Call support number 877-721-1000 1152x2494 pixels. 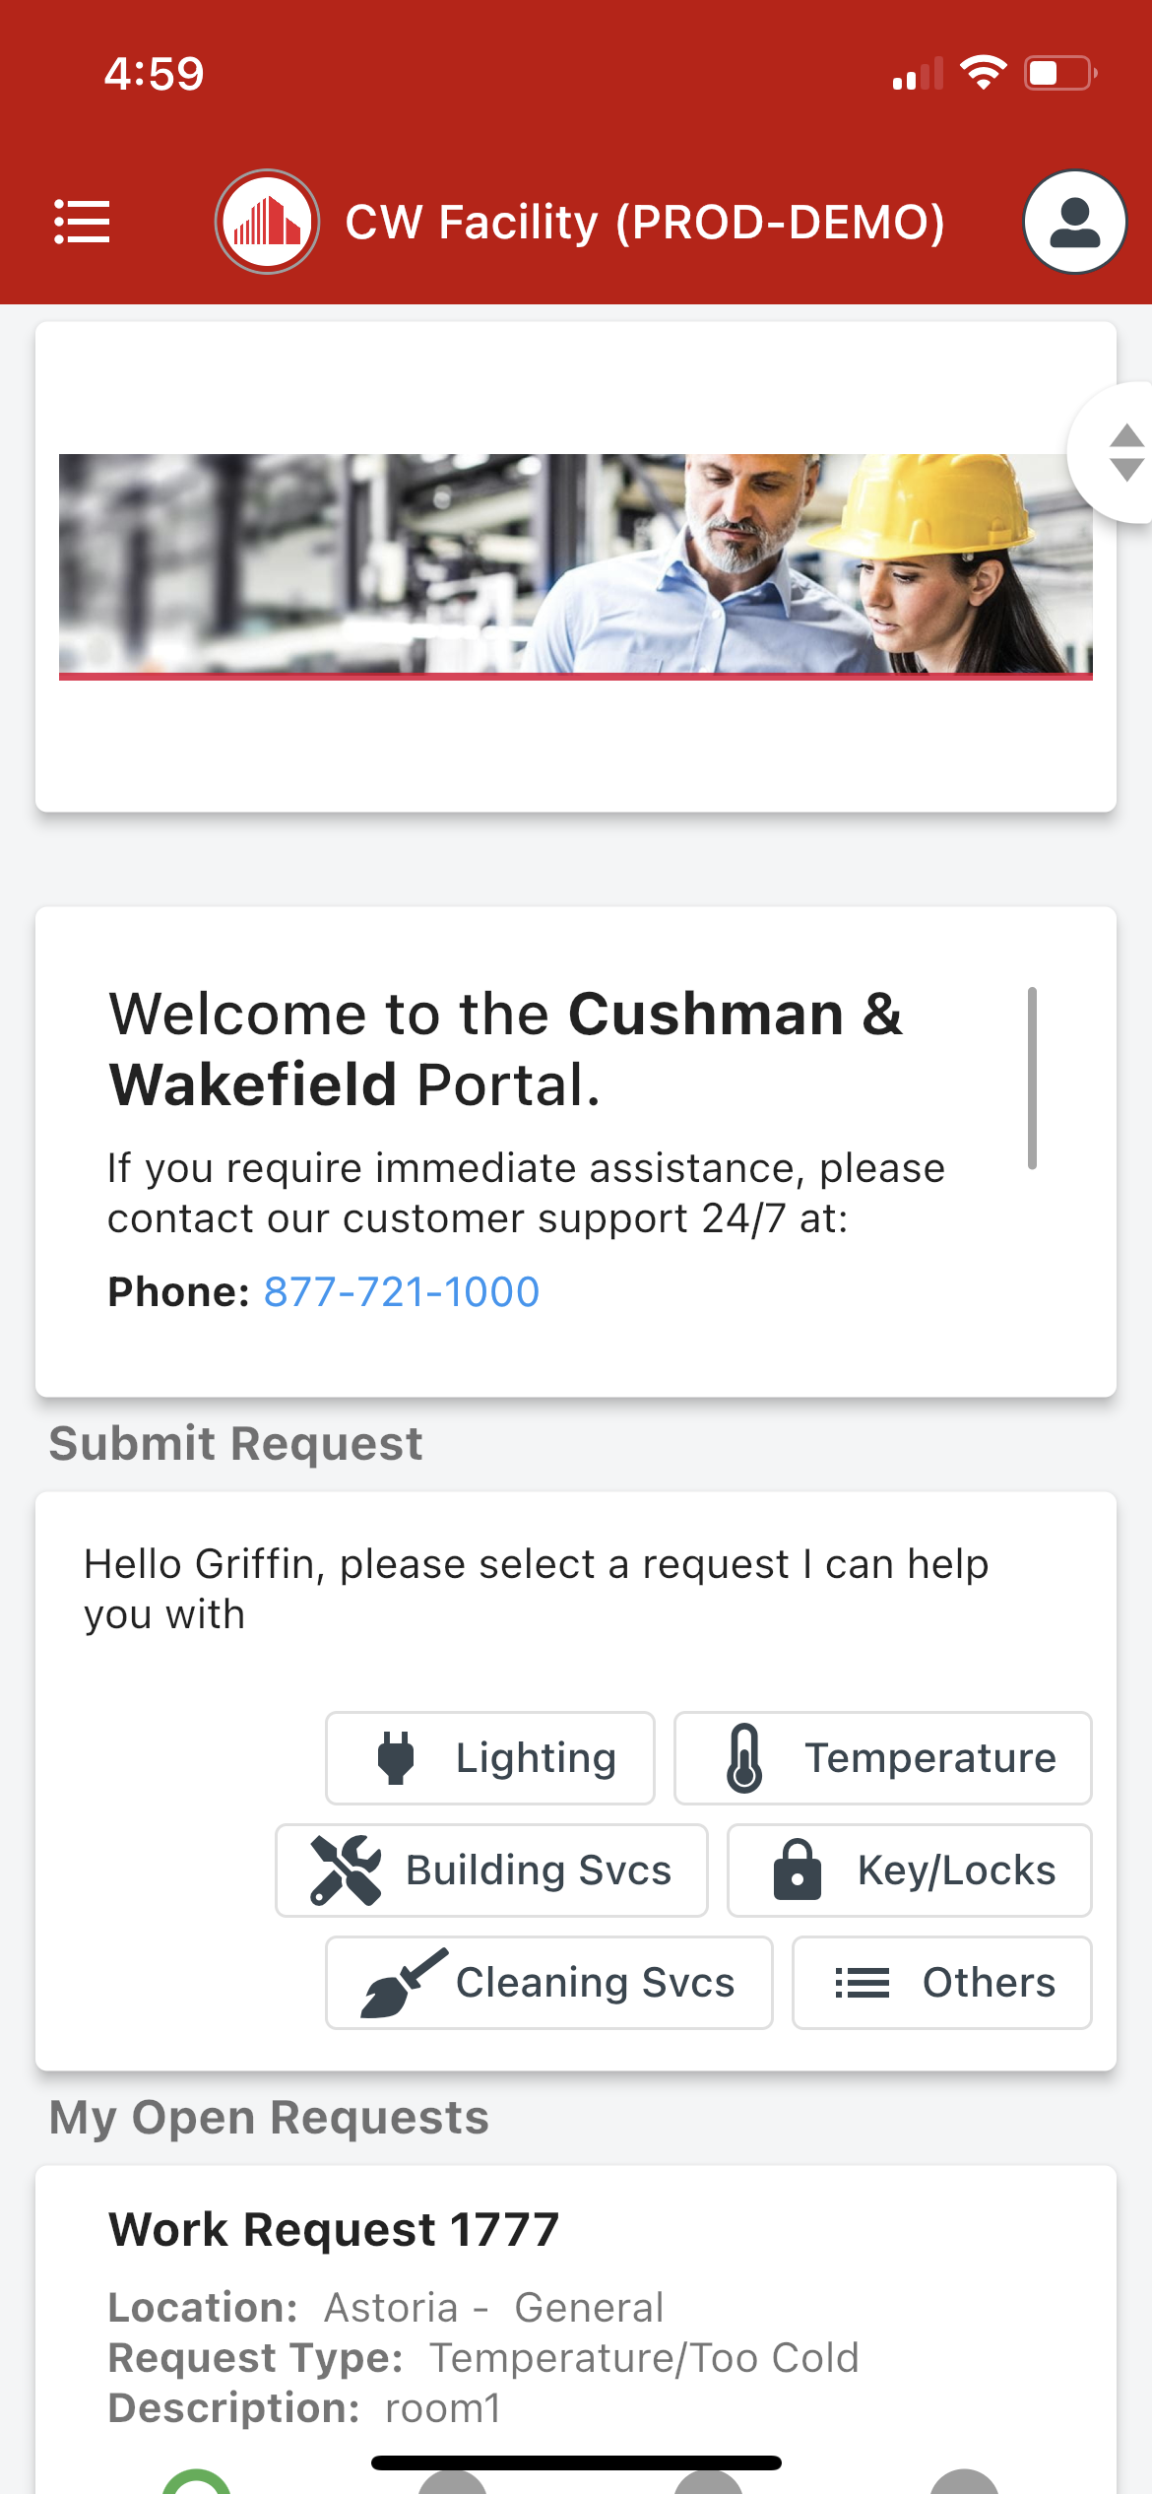(402, 1291)
